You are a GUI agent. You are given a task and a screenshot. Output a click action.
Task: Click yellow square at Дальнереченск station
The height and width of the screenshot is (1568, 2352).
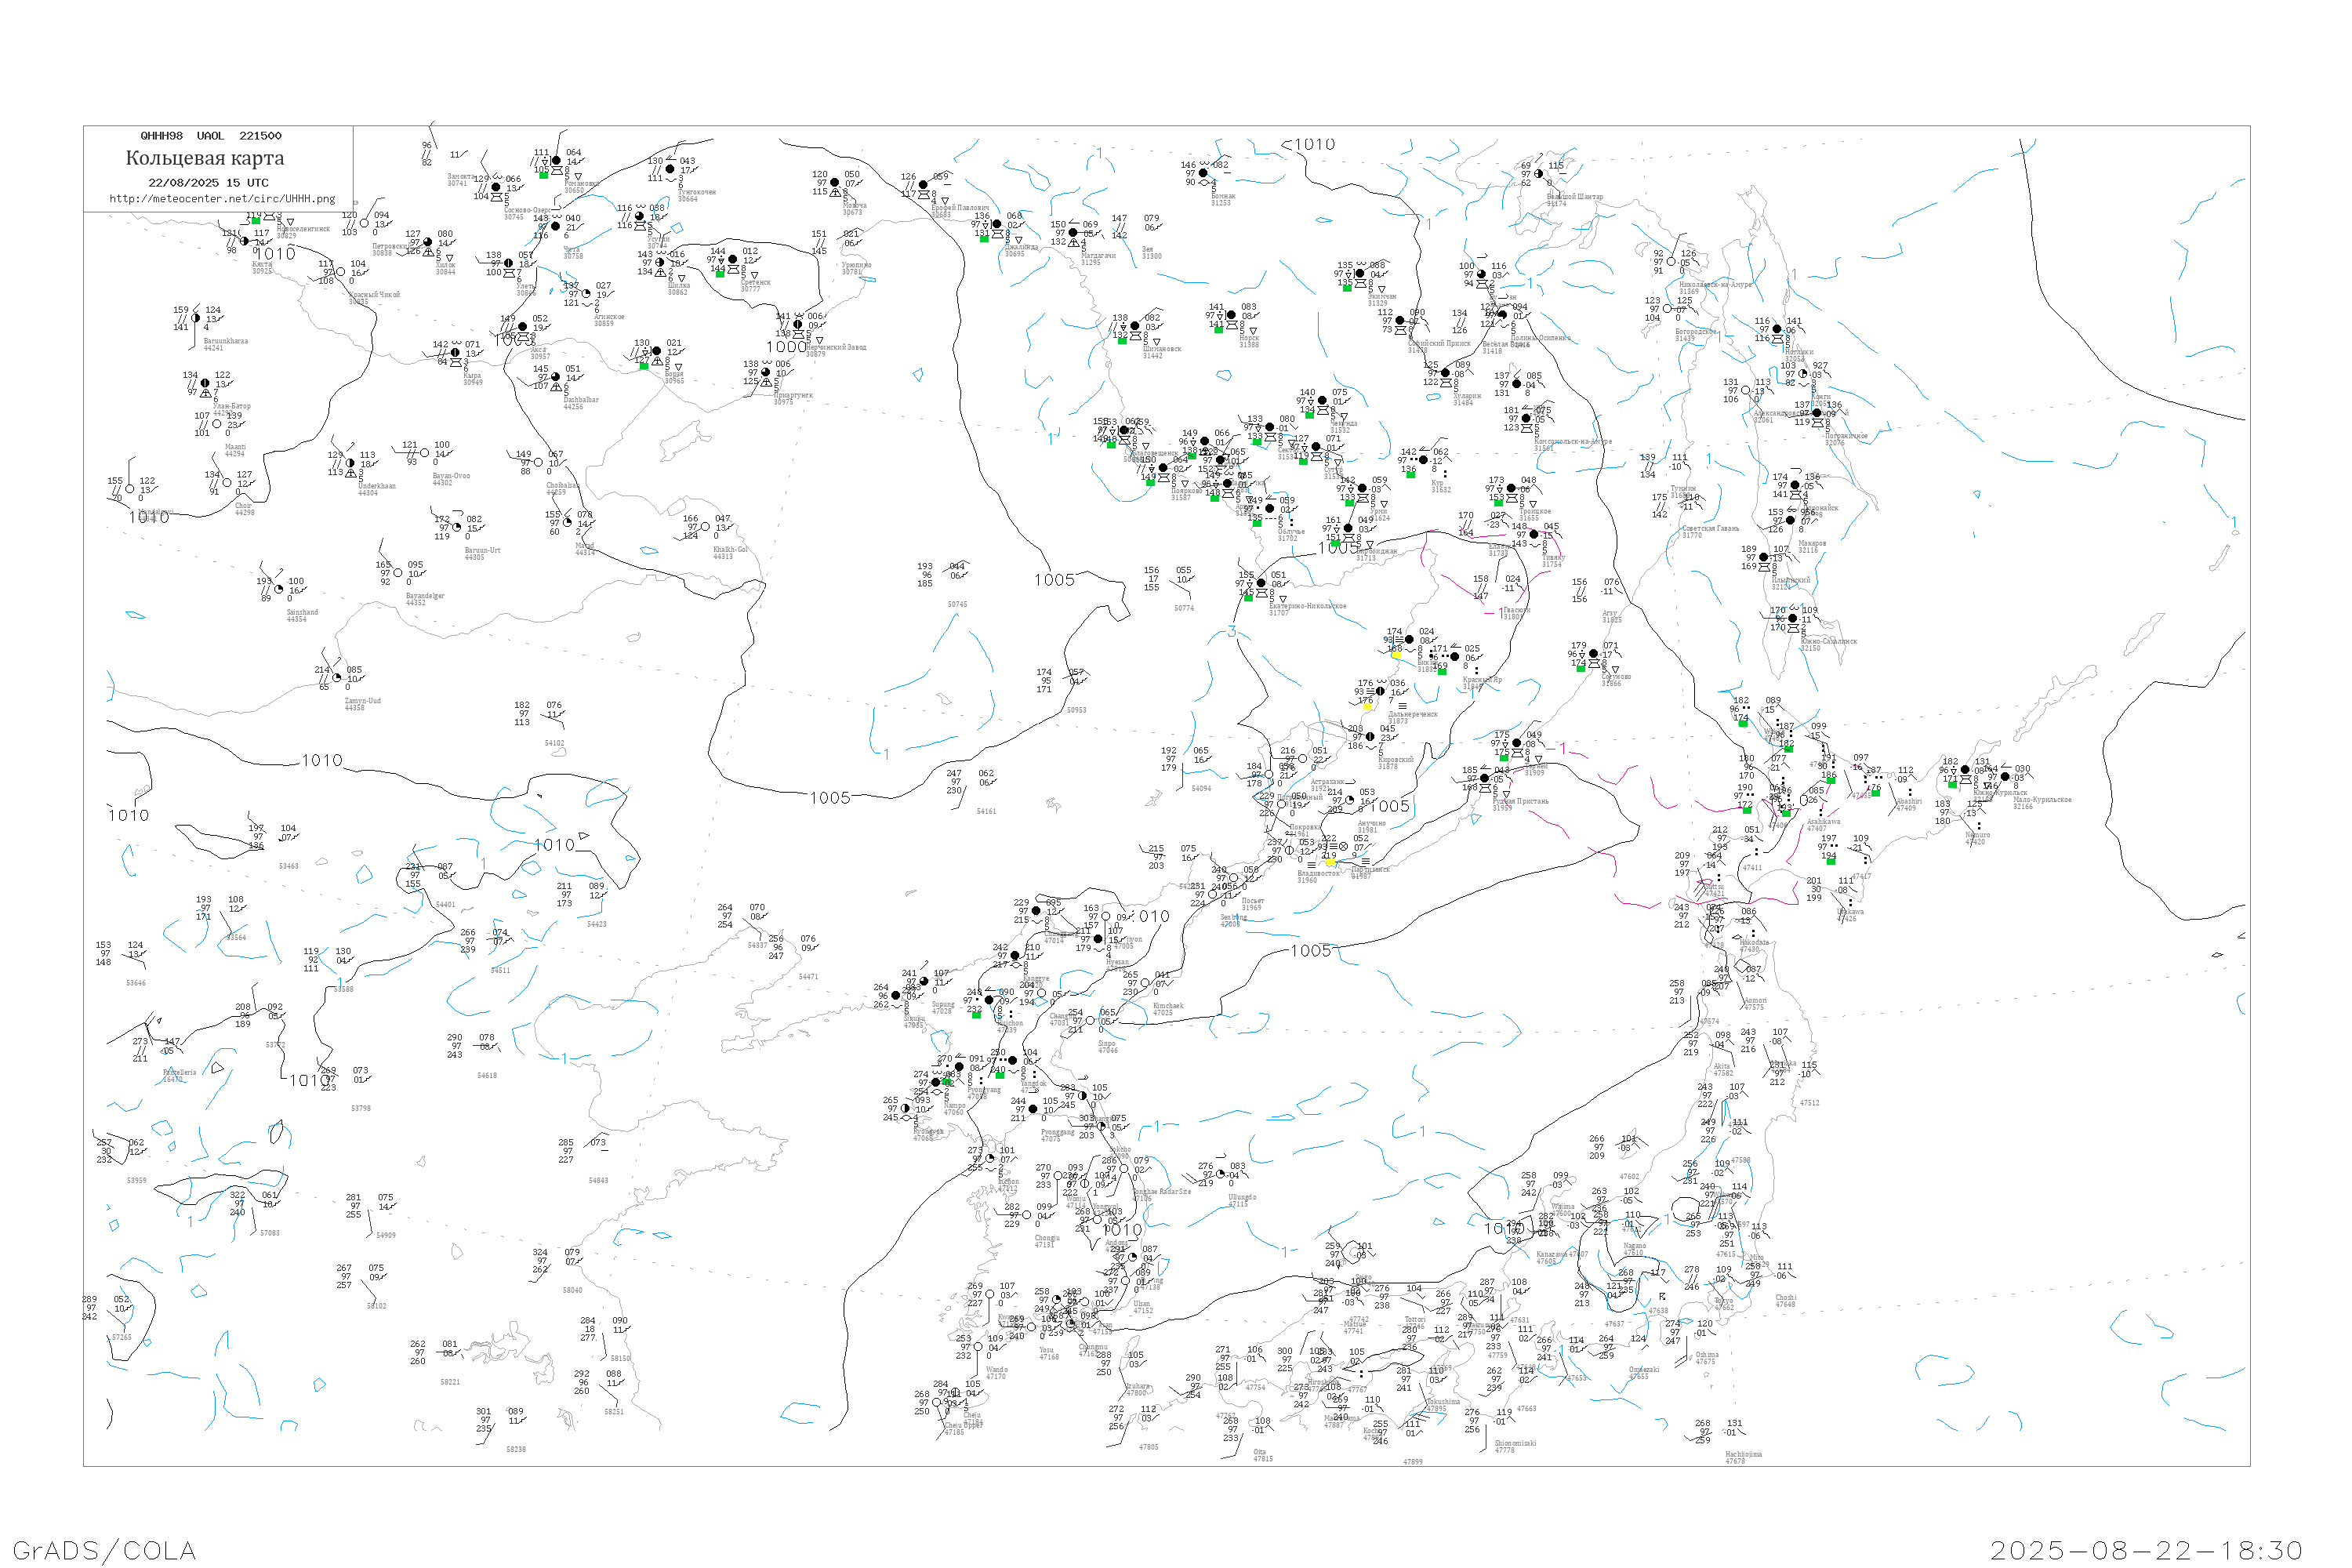pos(1367,705)
